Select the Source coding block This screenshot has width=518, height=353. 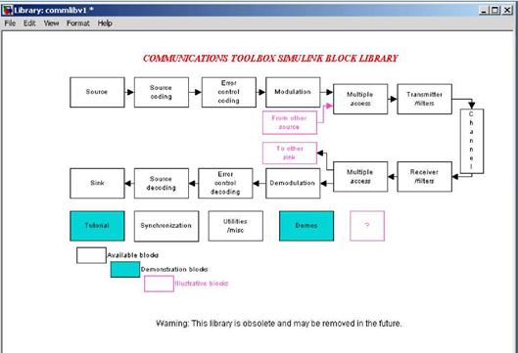pos(162,92)
